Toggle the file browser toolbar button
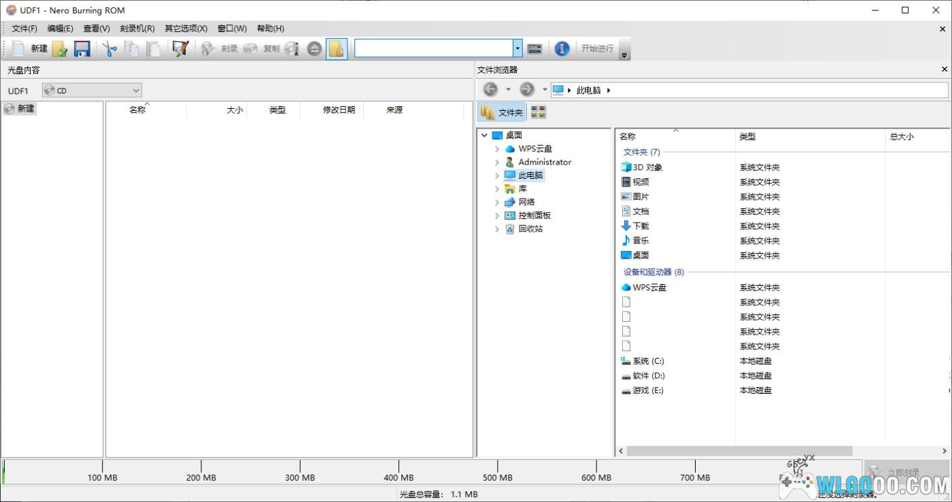The width and height of the screenshot is (952, 502). point(337,48)
